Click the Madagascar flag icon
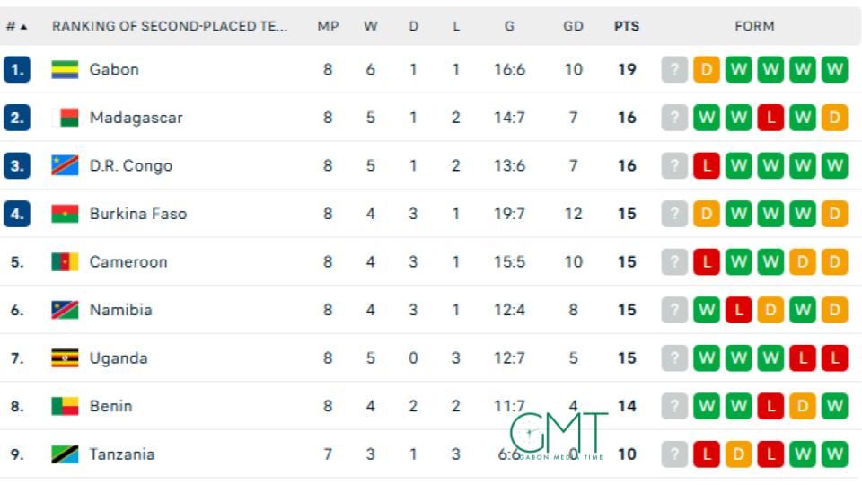This screenshot has height=485, width=862. pos(65,118)
